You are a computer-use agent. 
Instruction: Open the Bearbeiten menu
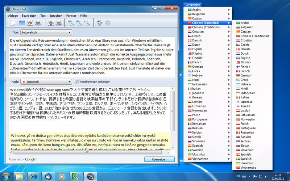click(29, 16)
